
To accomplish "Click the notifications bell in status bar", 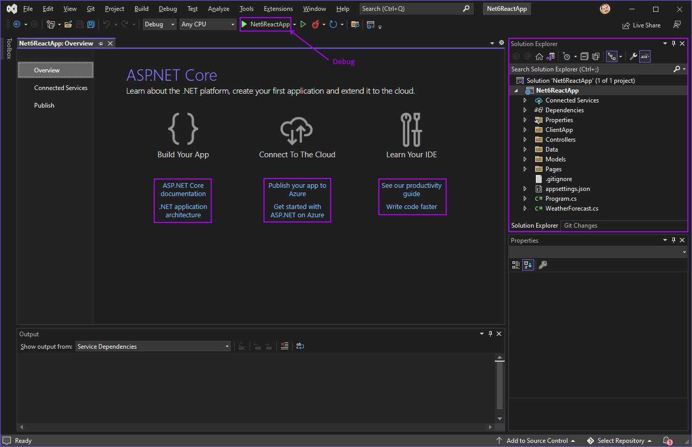I will pos(668,441).
